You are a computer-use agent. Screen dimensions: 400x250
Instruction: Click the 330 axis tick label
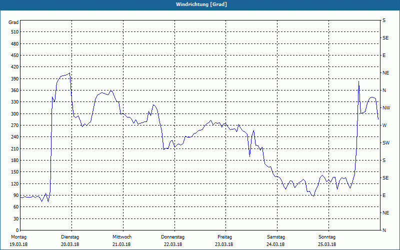click(15, 102)
